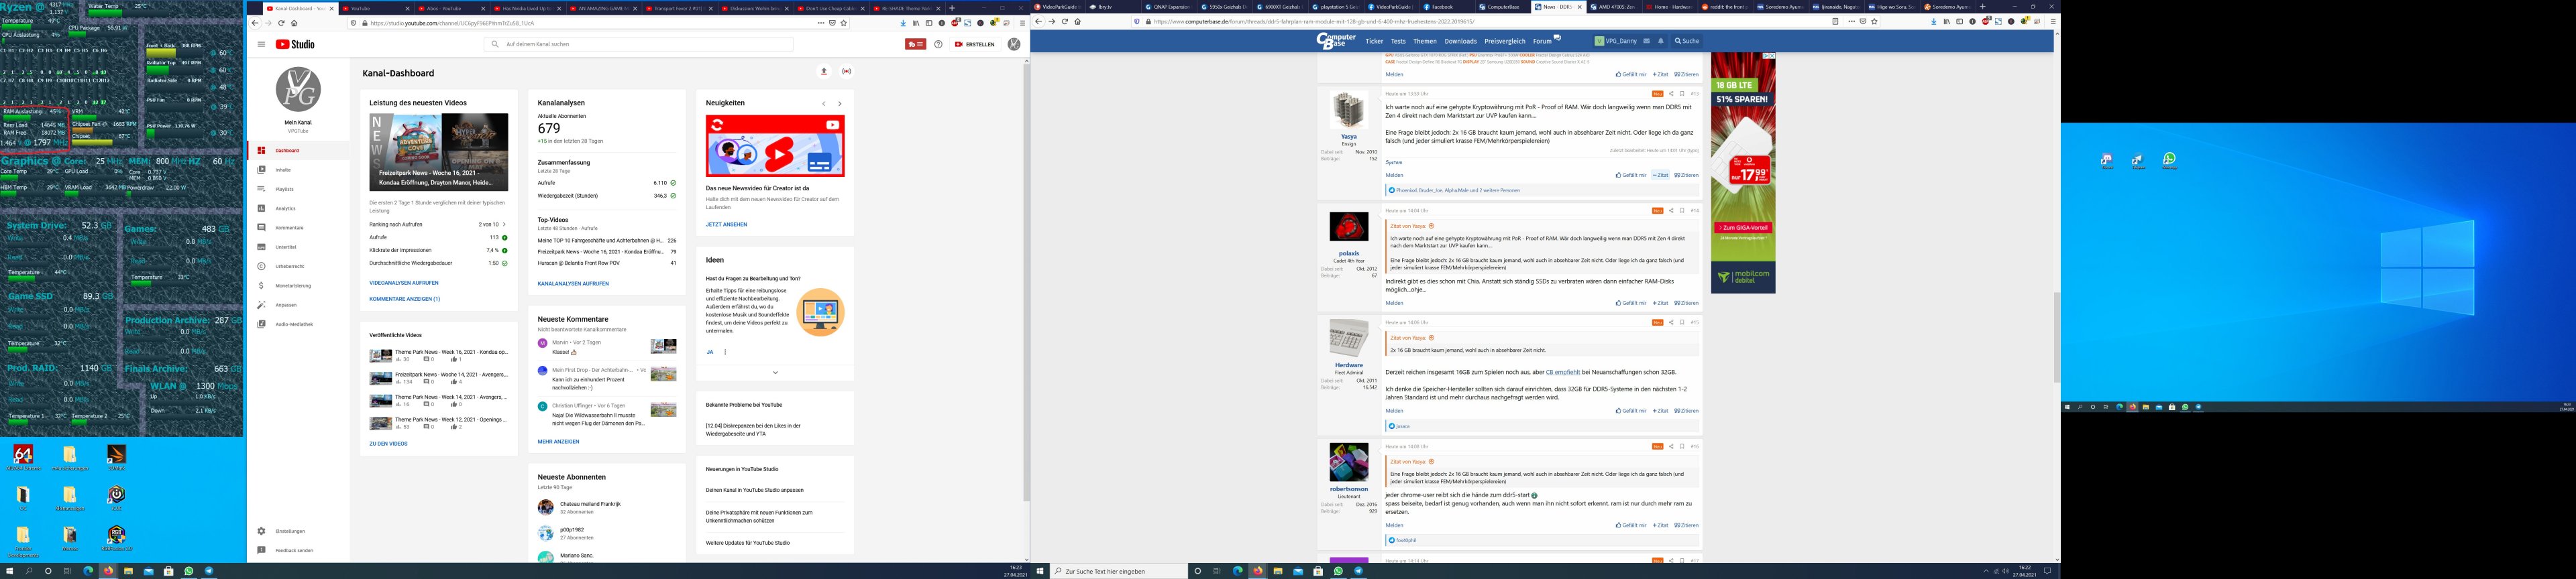Switch to 'AMD 4700S' browser tab
The height and width of the screenshot is (579, 2576).
coord(1615,7)
